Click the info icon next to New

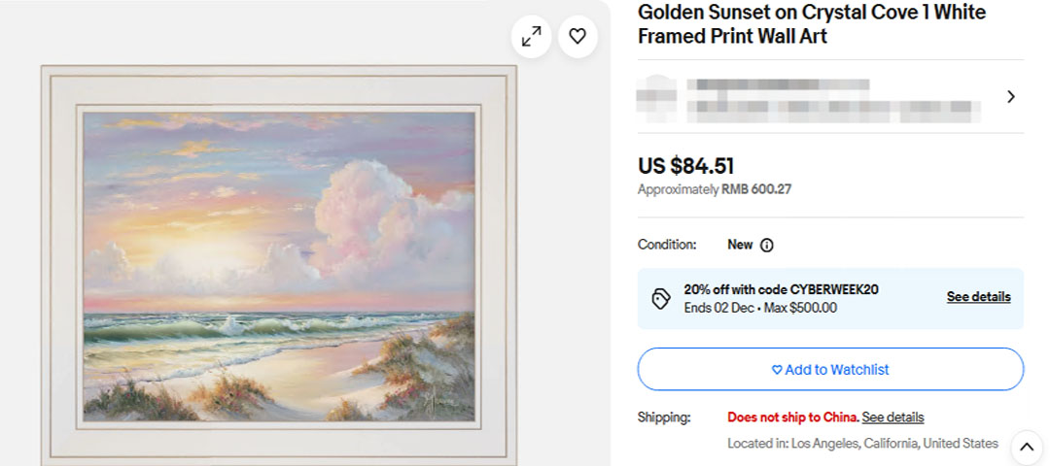[x=766, y=246]
